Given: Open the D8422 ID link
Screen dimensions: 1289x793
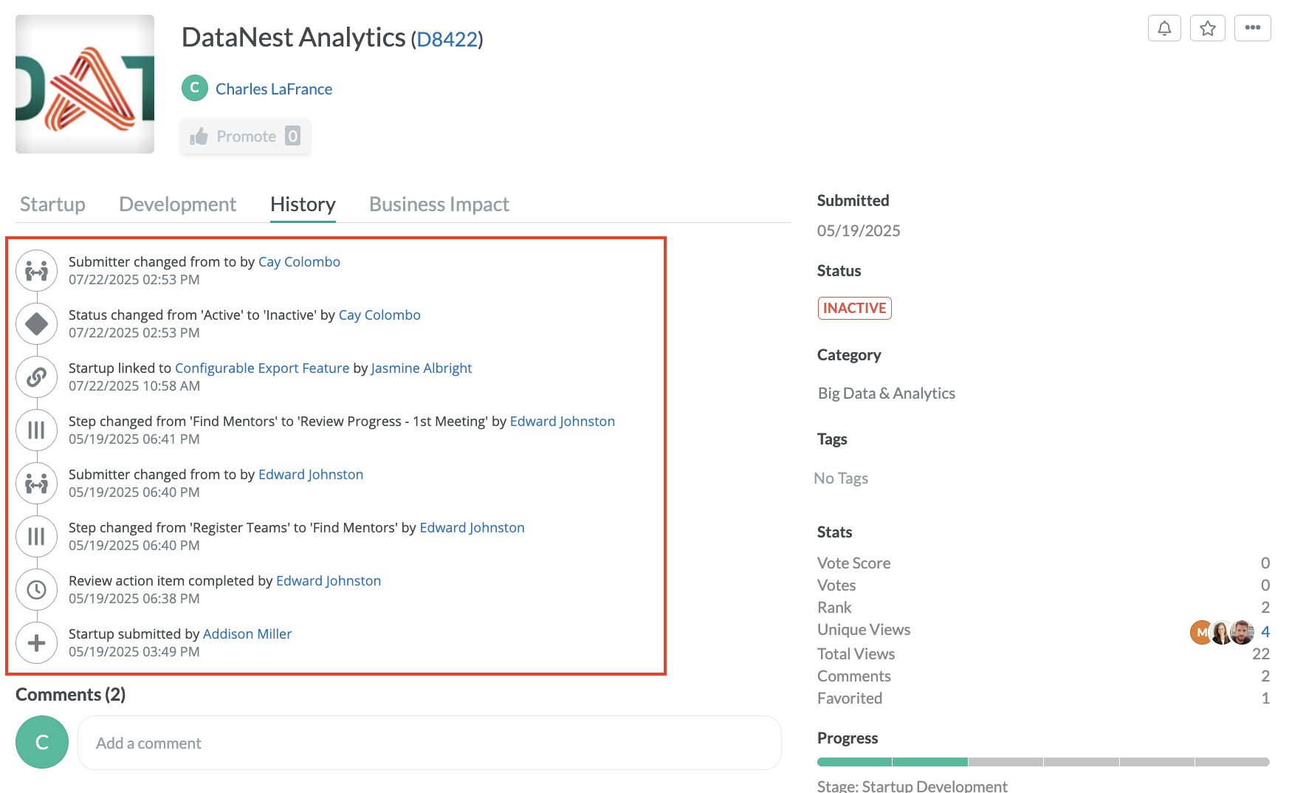Looking at the screenshot, I should pyautogui.click(x=447, y=39).
